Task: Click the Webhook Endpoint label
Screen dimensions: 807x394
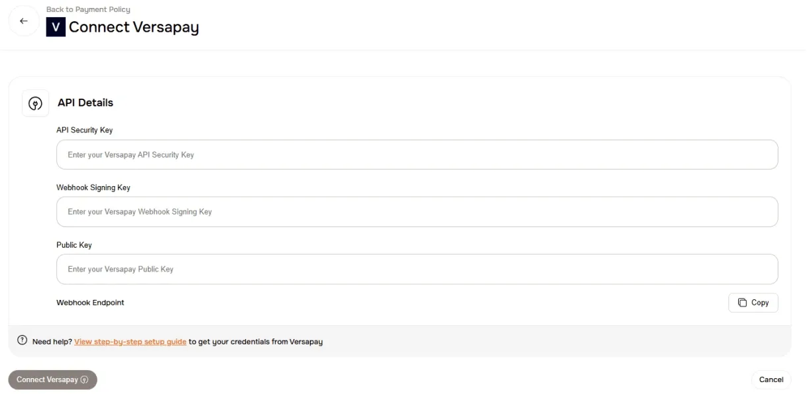Action: tap(90, 303)
